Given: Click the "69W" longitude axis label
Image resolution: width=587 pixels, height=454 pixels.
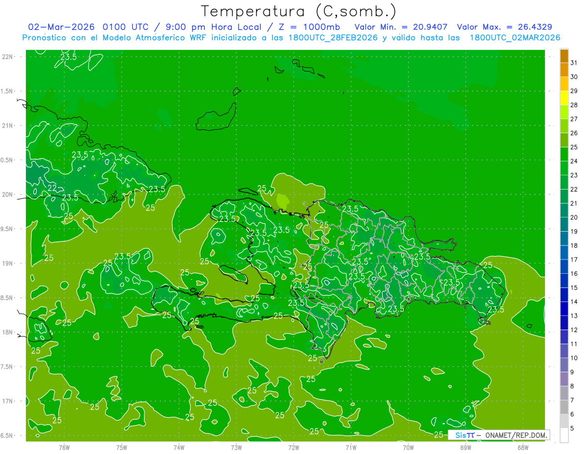Looking at the screenshot, I should [466, 448].
